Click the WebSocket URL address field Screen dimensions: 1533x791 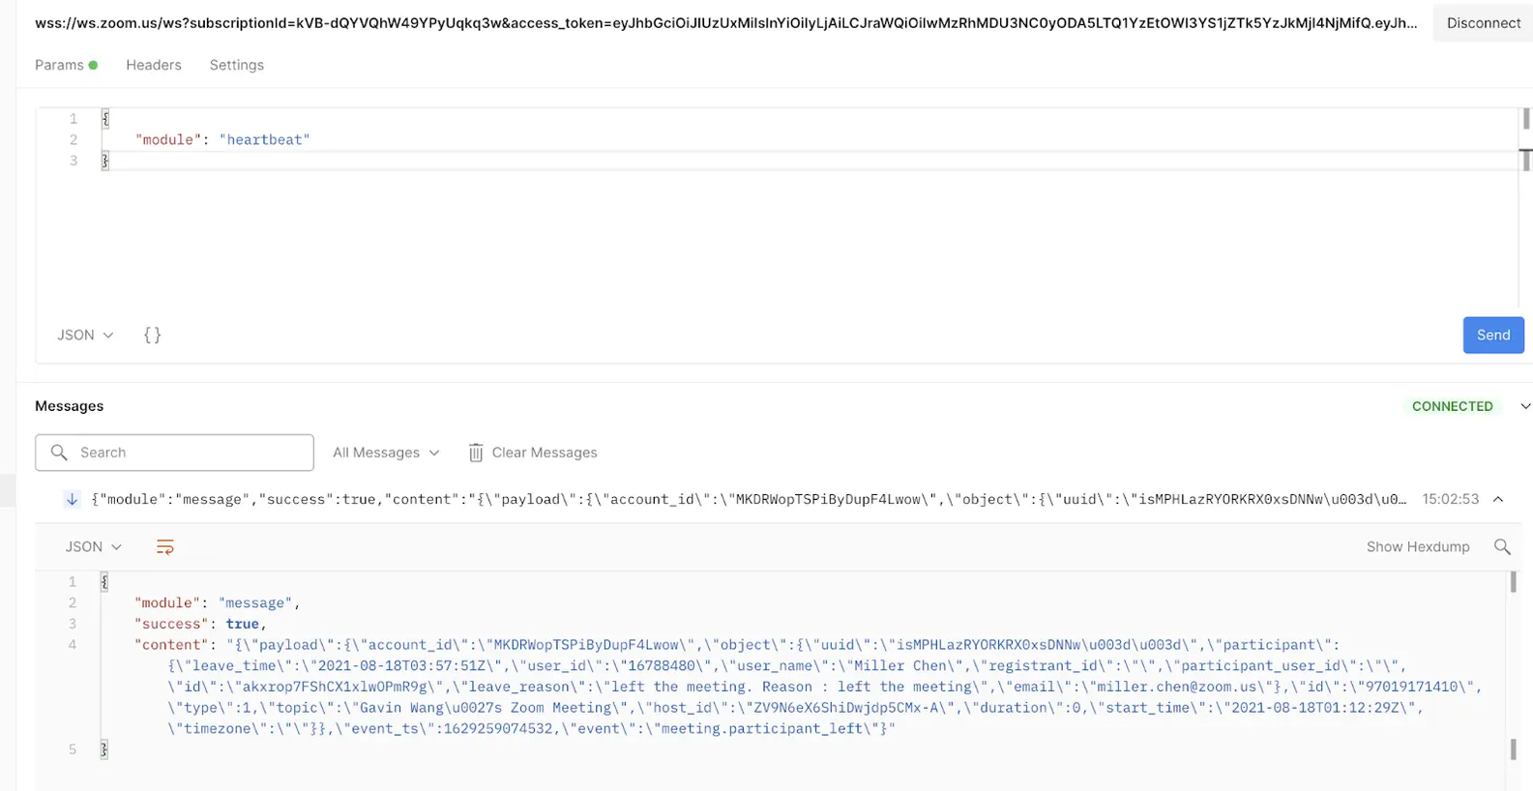(x=725, y=22)
